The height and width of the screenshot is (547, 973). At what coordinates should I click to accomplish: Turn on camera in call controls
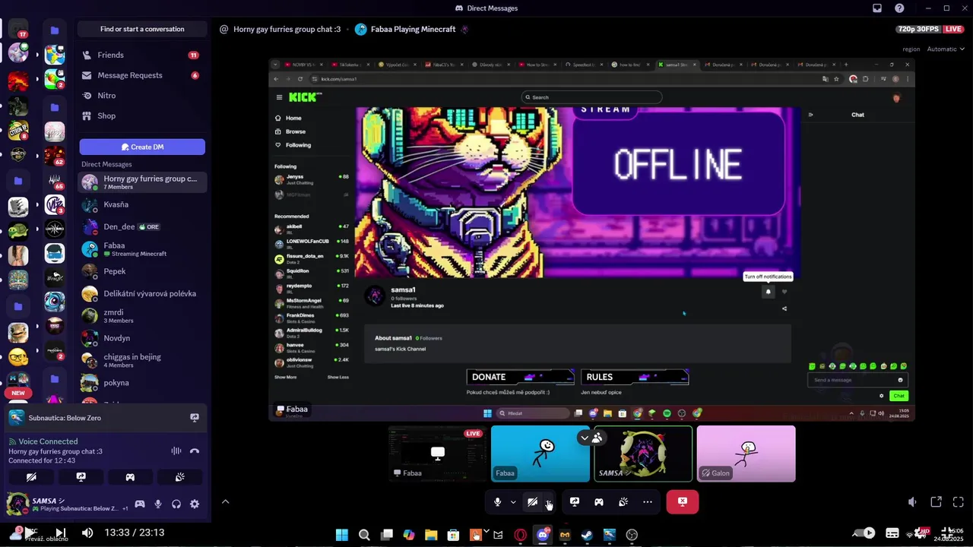coord(533,502)
